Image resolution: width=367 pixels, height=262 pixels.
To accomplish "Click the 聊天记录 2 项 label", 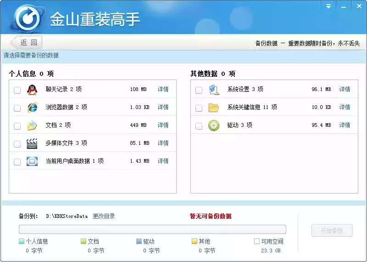I will (63, 89).
